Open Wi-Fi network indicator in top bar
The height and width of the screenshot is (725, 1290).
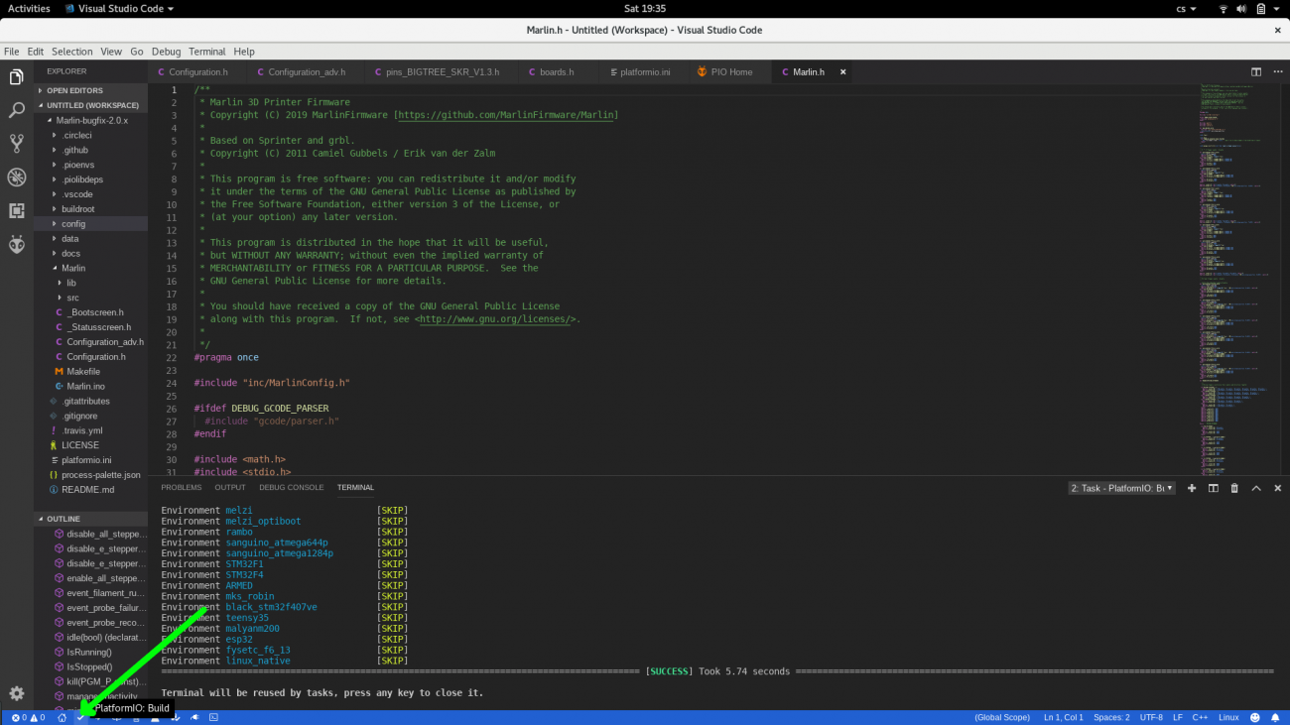coord(1224,8)
